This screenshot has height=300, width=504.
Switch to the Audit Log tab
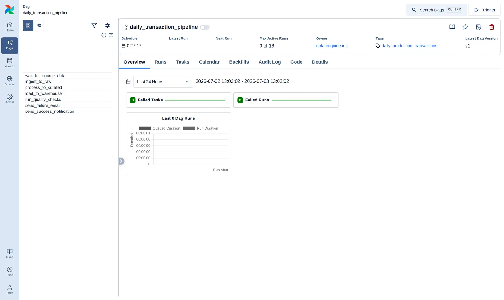270,62
